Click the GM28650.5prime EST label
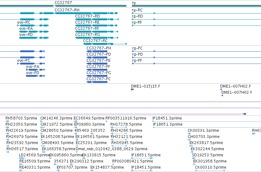261x172 pixels. 57,131
